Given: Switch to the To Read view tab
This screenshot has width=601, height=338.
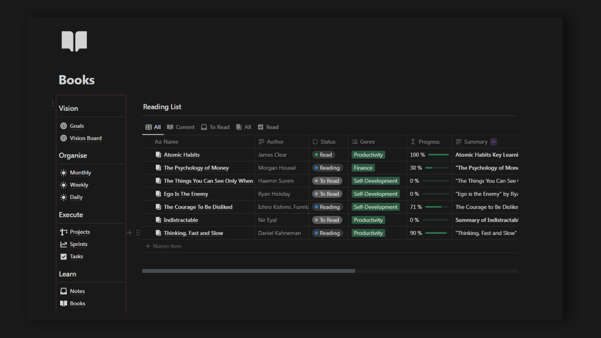Looking at the screenshot, I should coord(216,127).
